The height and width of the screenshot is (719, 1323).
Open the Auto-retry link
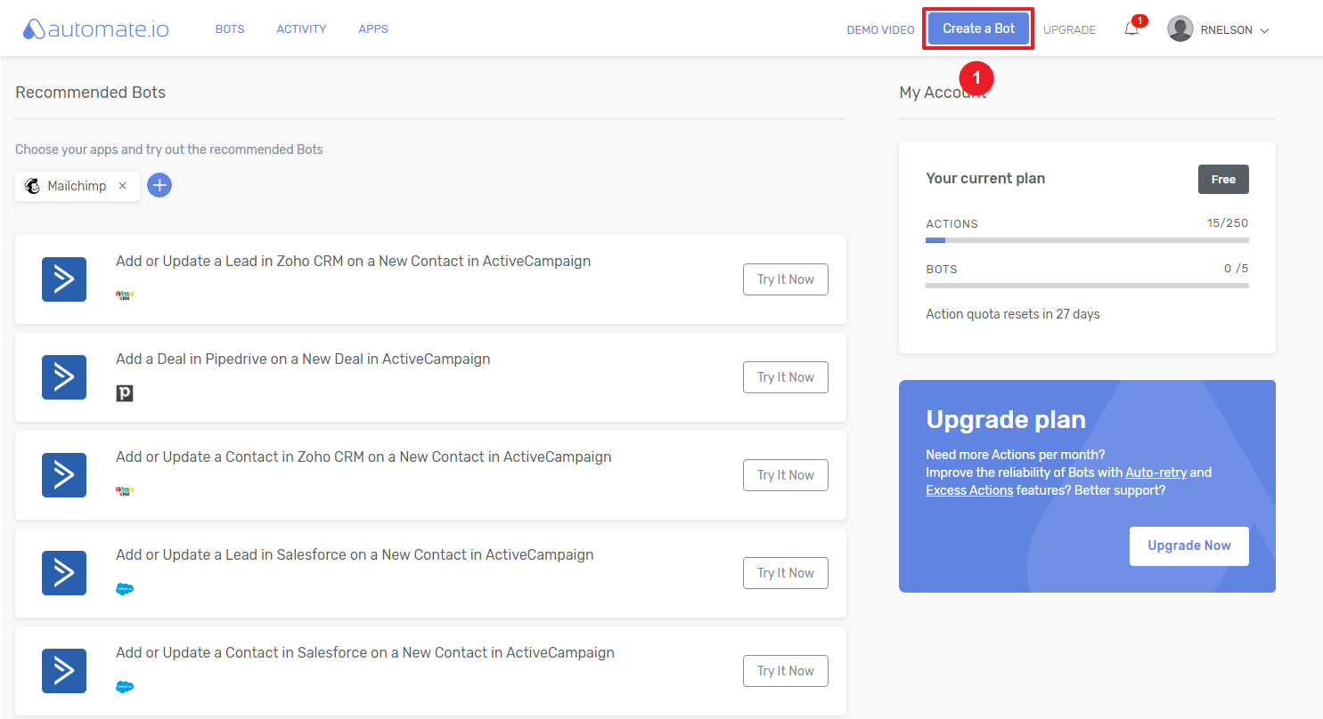1156,473
